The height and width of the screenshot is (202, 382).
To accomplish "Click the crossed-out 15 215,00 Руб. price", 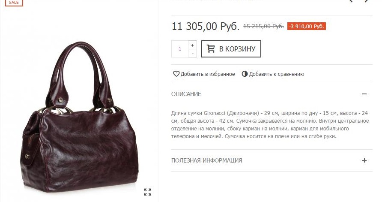I will [264, 26].
